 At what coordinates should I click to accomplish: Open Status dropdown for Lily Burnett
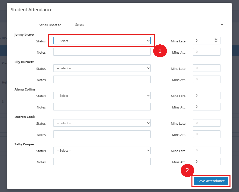click(x=102, y=68)
